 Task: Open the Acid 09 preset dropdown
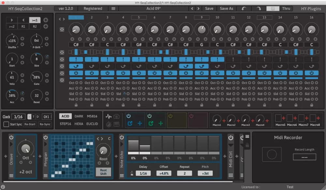point(153,8)
